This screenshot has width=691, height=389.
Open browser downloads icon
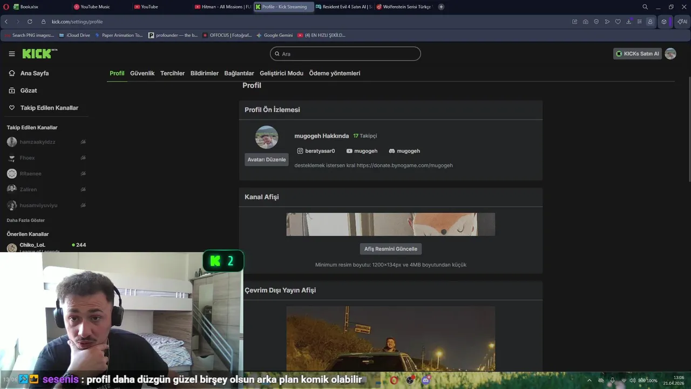(629, 22)
